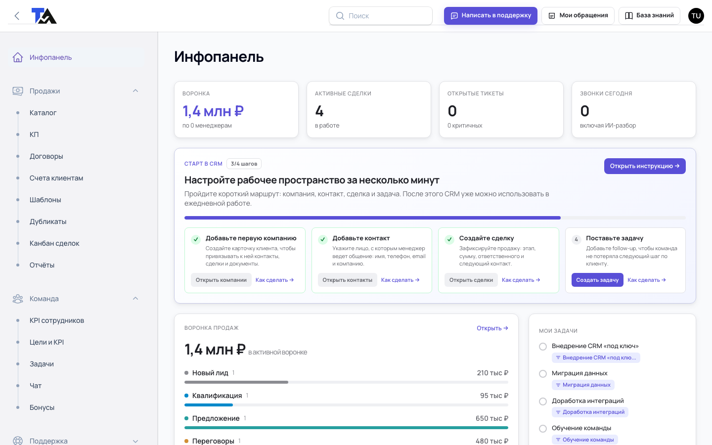Open Дубликаты in sidebar
This screenshot has height=445, width=712.
(x=48, y=222)
